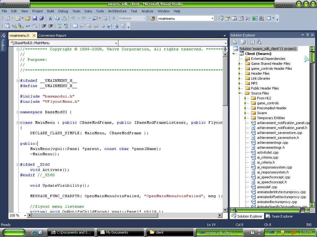Open the Command Window toolbar icon
This screenshot has width=317, height=237.
click(268, 18)
